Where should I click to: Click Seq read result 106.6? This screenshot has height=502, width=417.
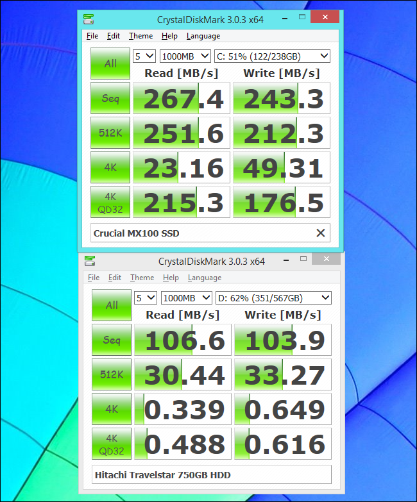[x=183, y=340]
